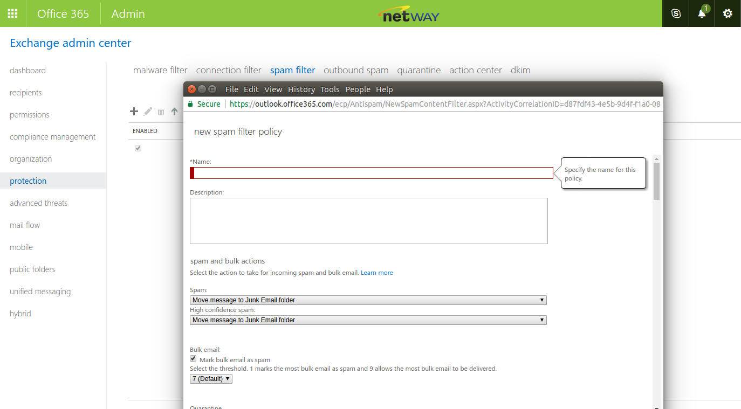Click the up arrow priority icon
Image resolution: width=741 pixels, height=409 pixels.
click(174, 112)
